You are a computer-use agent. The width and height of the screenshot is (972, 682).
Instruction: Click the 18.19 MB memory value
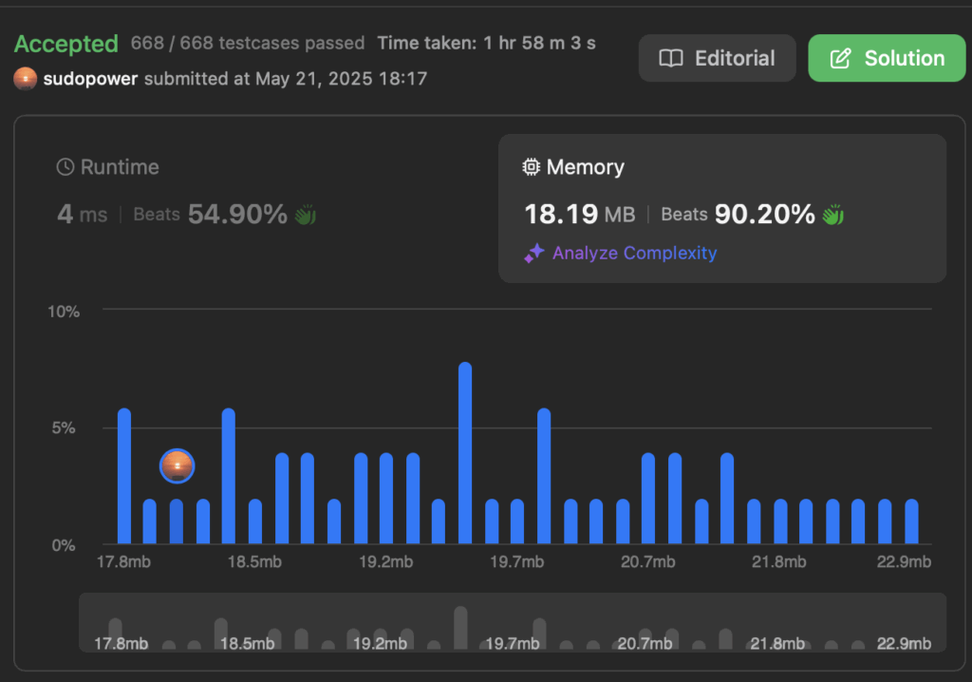(x=580, y=215)
